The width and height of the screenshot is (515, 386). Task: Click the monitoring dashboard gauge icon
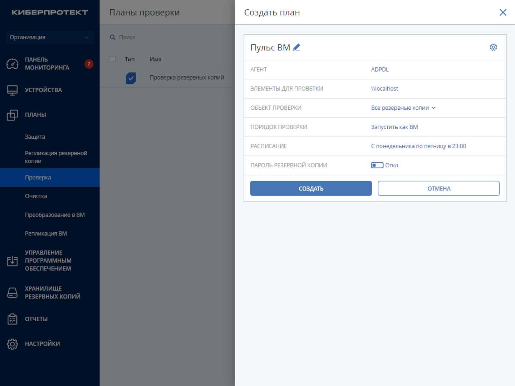click(13, 64)
